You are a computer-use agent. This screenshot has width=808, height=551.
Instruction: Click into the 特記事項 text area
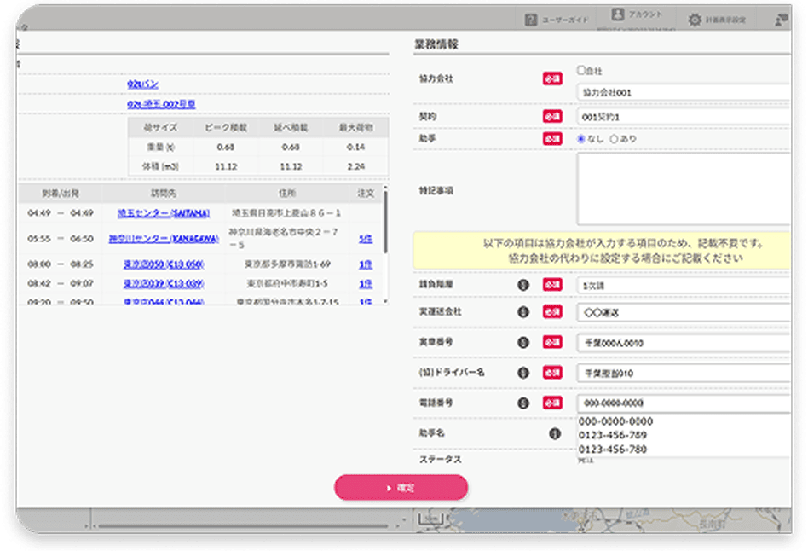click(x=684, y=188)
